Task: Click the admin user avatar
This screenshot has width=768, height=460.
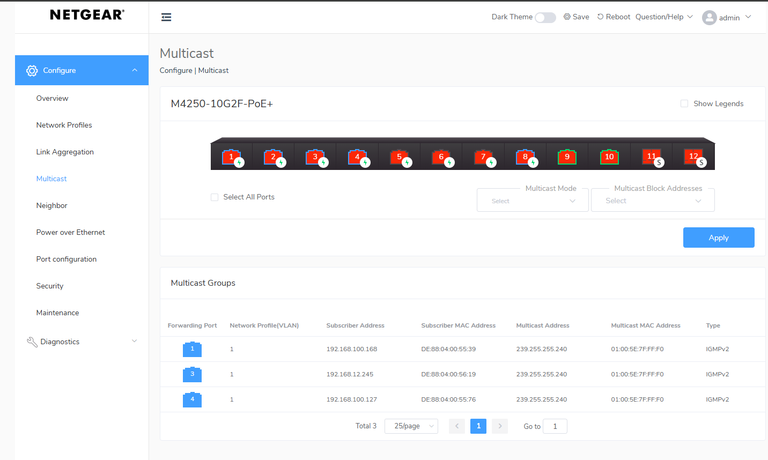Action: pos(709,18)
